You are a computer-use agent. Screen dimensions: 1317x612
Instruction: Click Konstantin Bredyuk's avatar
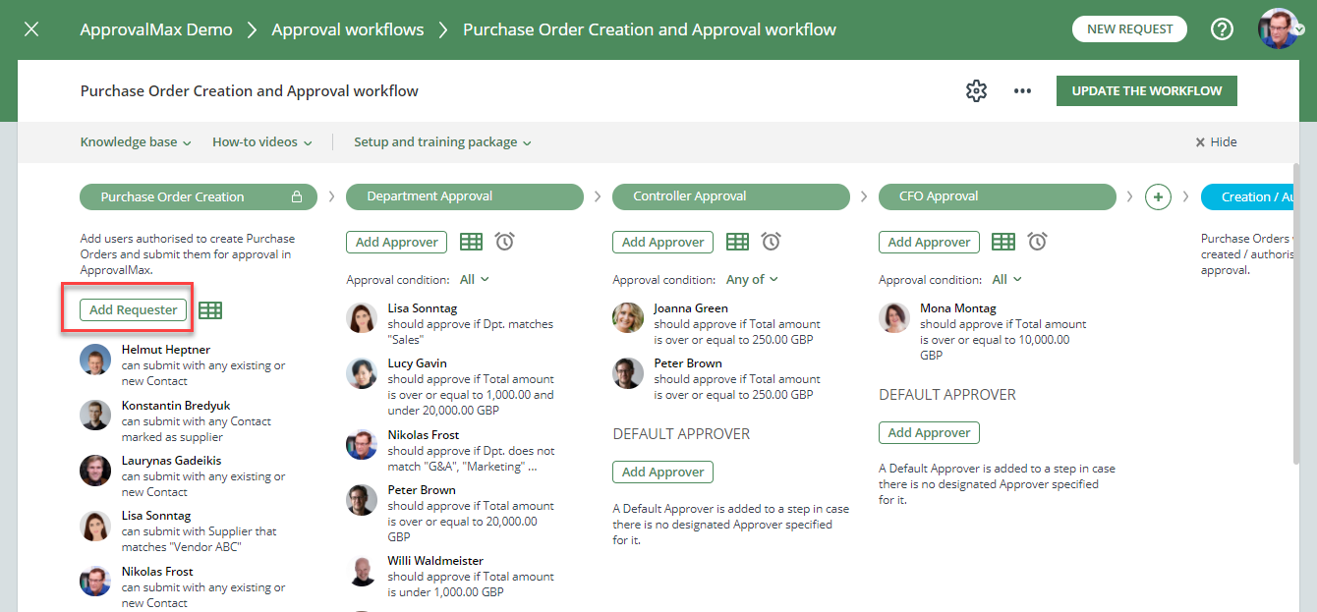coord(95,416)
